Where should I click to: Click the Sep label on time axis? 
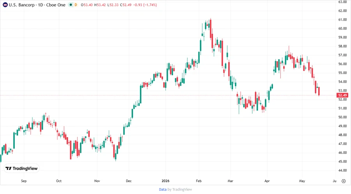tap(24, 181)
